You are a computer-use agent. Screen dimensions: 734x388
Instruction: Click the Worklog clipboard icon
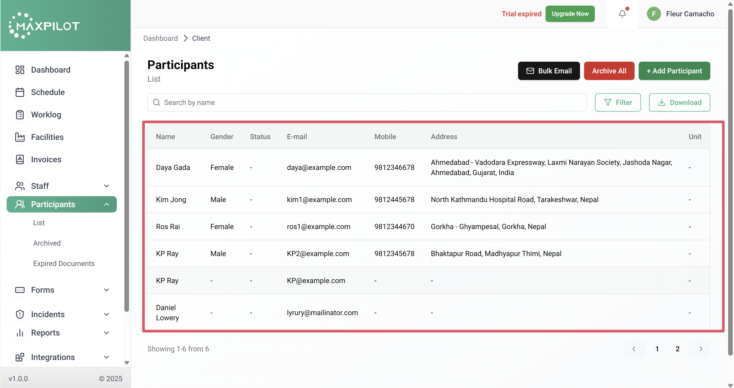(20, 114)
